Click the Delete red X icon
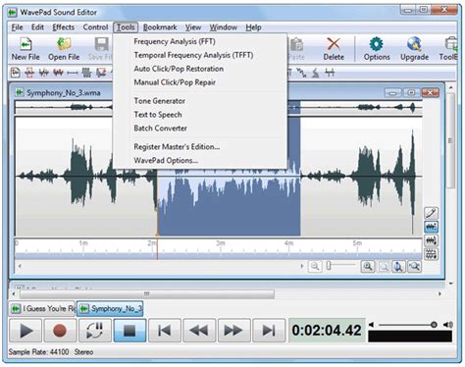This screenshot has height=367, width=465. coord(334,44)
